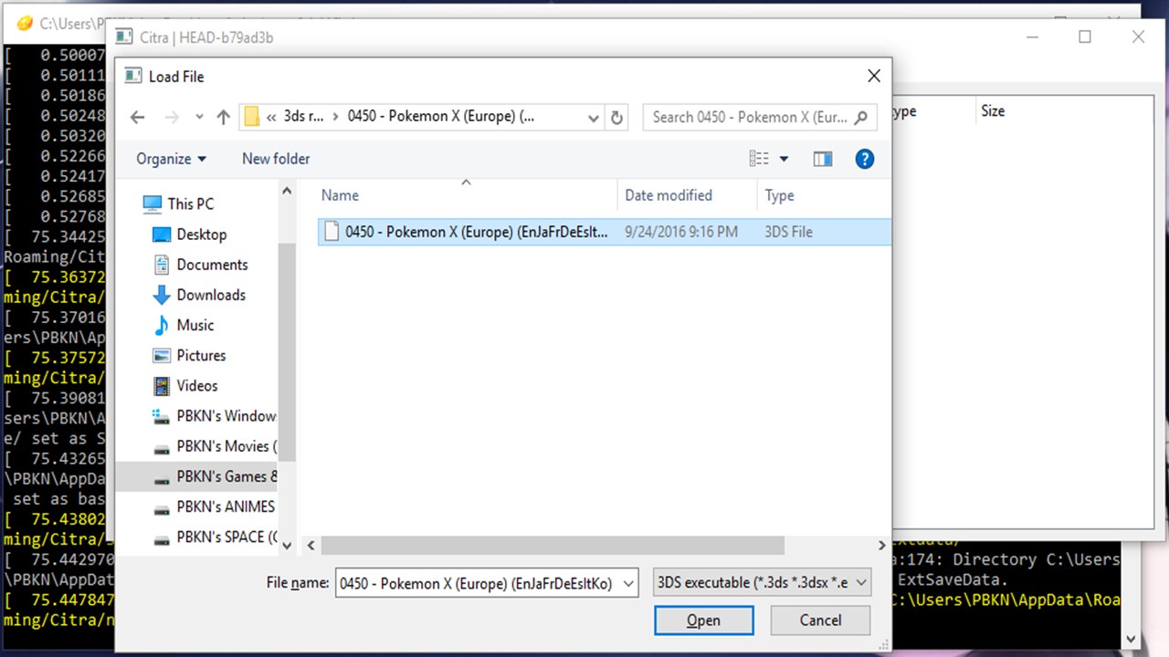Open the recent locations dropdown arrow
The height and width of the screenshot is (657, 1169).
[199, 118]
